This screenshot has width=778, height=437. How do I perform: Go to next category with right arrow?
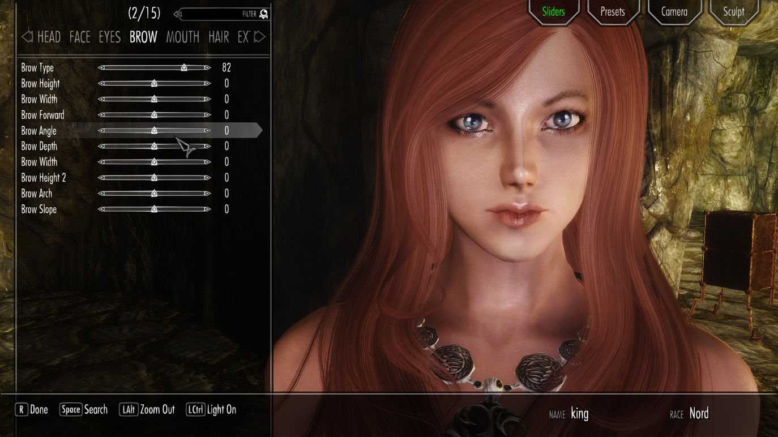click(x=259, y=37)
